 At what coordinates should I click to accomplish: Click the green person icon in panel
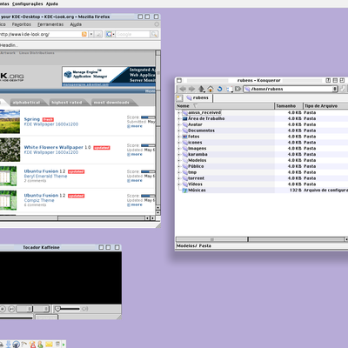click(x=40, y=345)
